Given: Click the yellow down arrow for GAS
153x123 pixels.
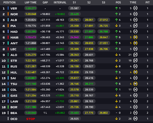Looking at the screenshot, I should pos(117,95).
